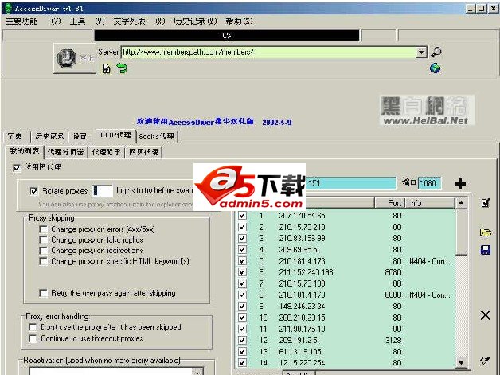This screenshot has height=375, width=500.
Task: Click the Port column header
Action: [390, 203]
